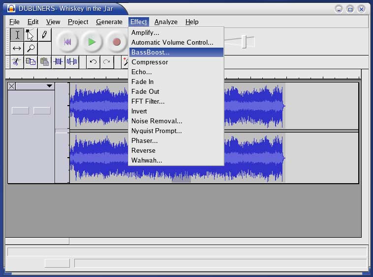Select the magnifier Zoom tool
This screenshot has height=277, width=373.
(31, 48)
